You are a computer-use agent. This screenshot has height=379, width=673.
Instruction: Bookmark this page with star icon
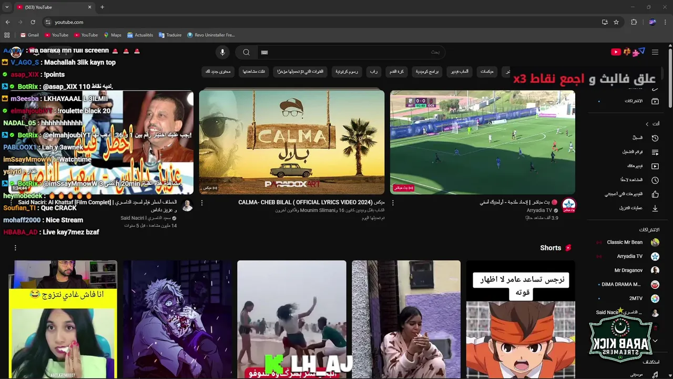[x=616, y=22]
